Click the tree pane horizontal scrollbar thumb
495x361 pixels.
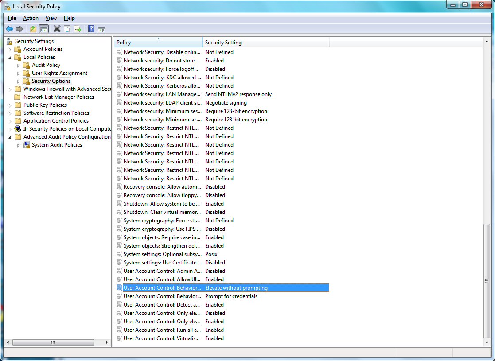(53, 342)
